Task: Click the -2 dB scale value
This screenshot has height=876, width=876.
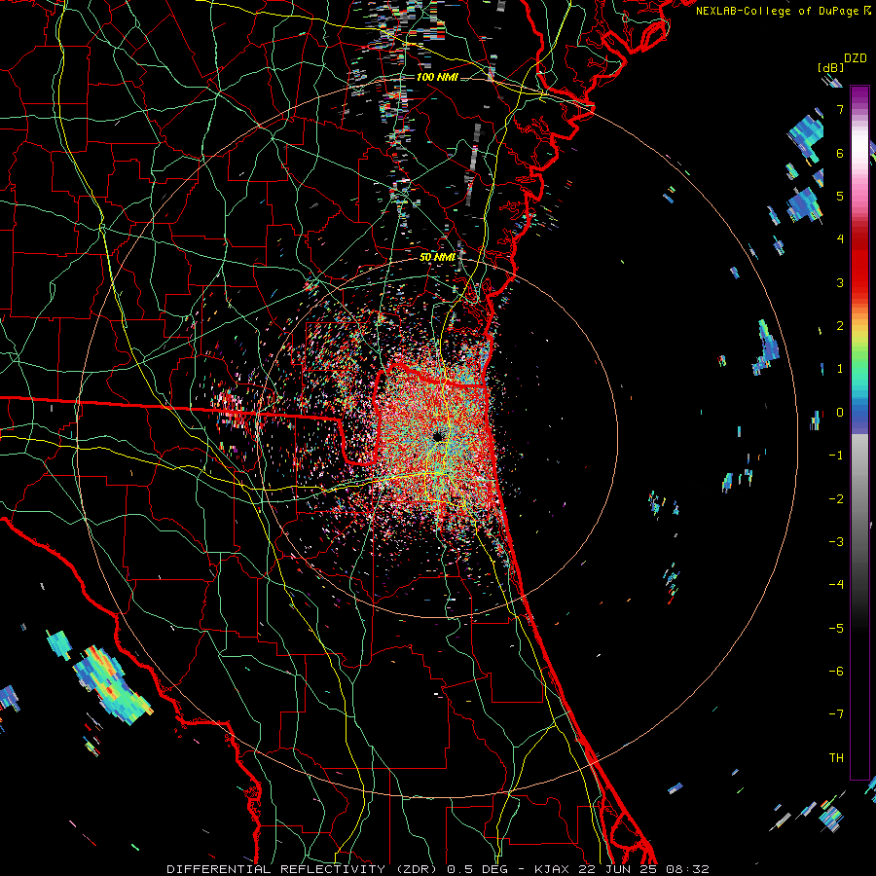Action: [x=836, y=499]
